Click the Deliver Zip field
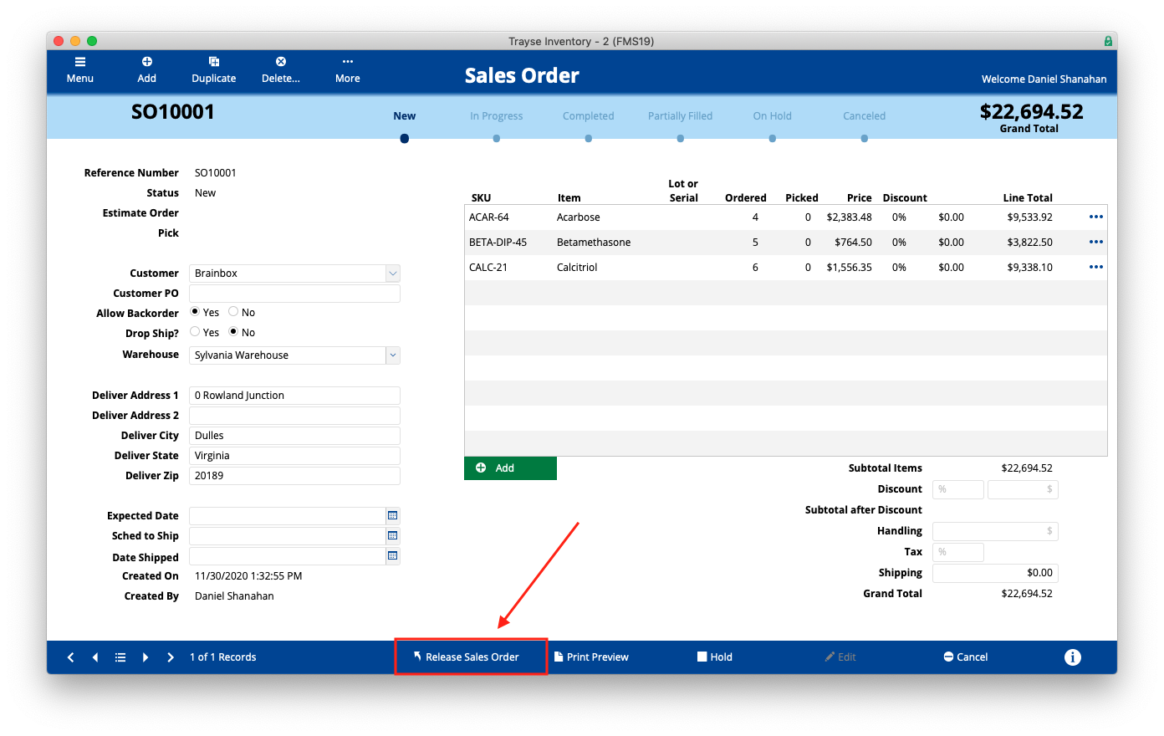This screenshot has height=736, width=1164. [x=294, y=476]
